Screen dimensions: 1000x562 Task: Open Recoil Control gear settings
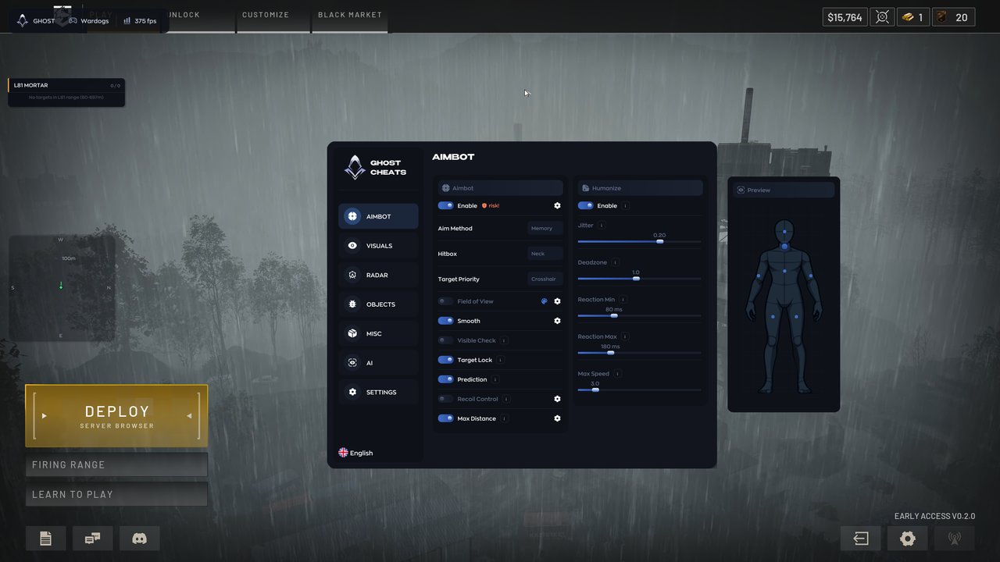[x=557, y=399]
